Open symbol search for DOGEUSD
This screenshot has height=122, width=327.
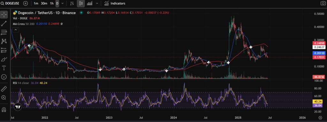(x=10, y=3)
